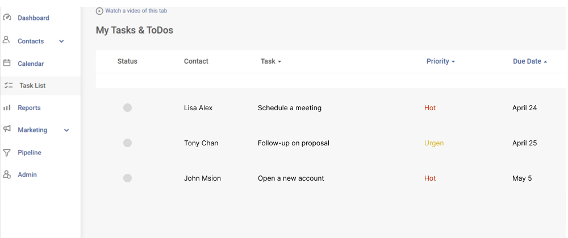Click the Marketing megaphone icon
This screenshot has width=568, height=238.
(7, 129)
